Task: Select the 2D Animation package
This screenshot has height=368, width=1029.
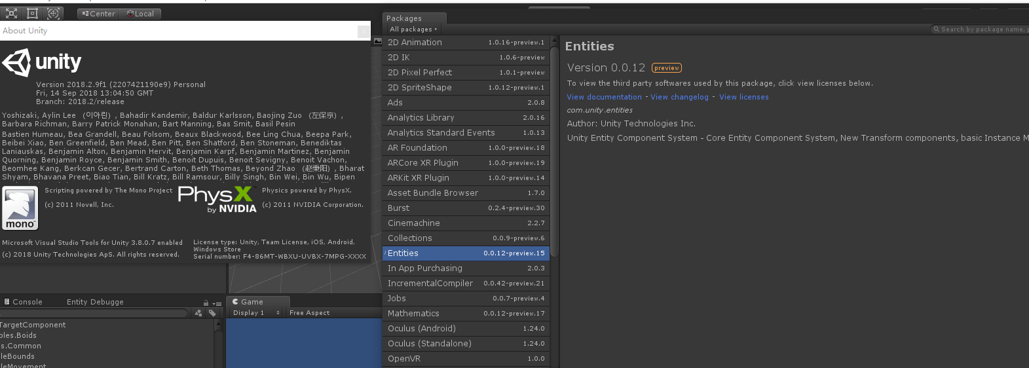Action: 466,43
